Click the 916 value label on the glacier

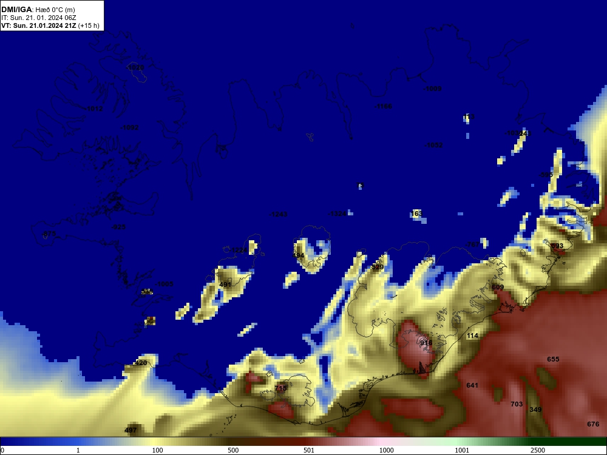click(x=426, y=343)
